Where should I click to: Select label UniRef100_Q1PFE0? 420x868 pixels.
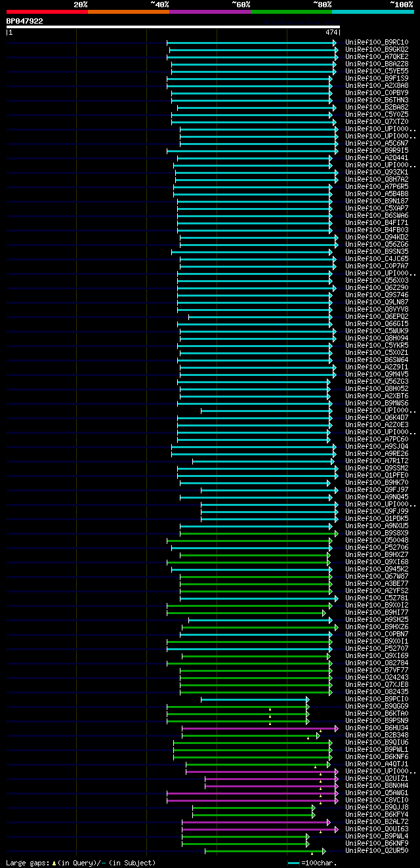(x=377, y=476)
